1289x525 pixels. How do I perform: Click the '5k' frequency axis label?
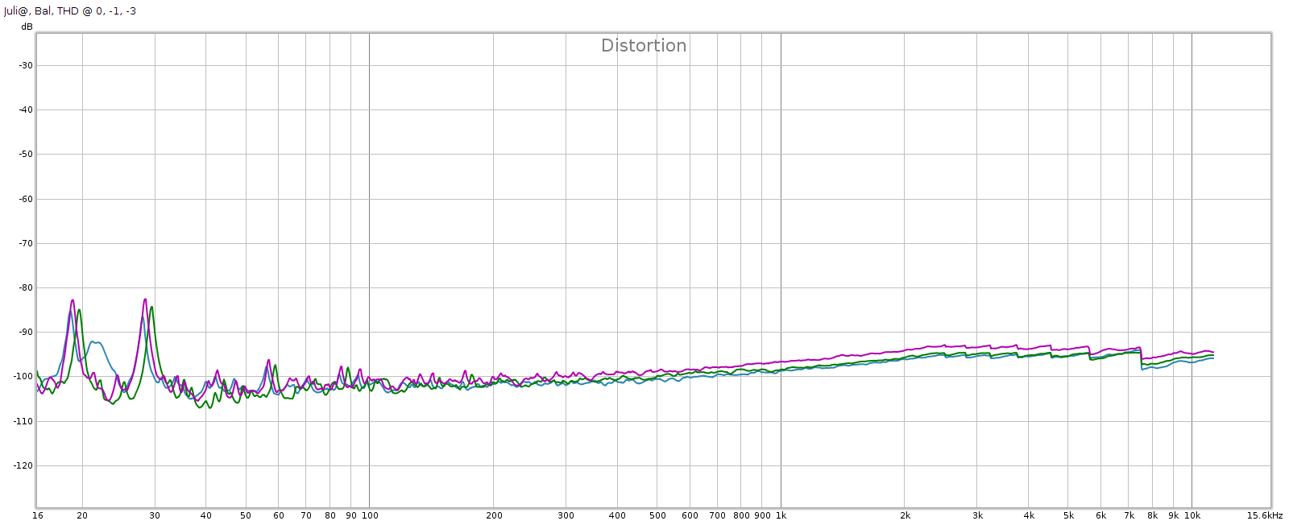(1069, 516)
